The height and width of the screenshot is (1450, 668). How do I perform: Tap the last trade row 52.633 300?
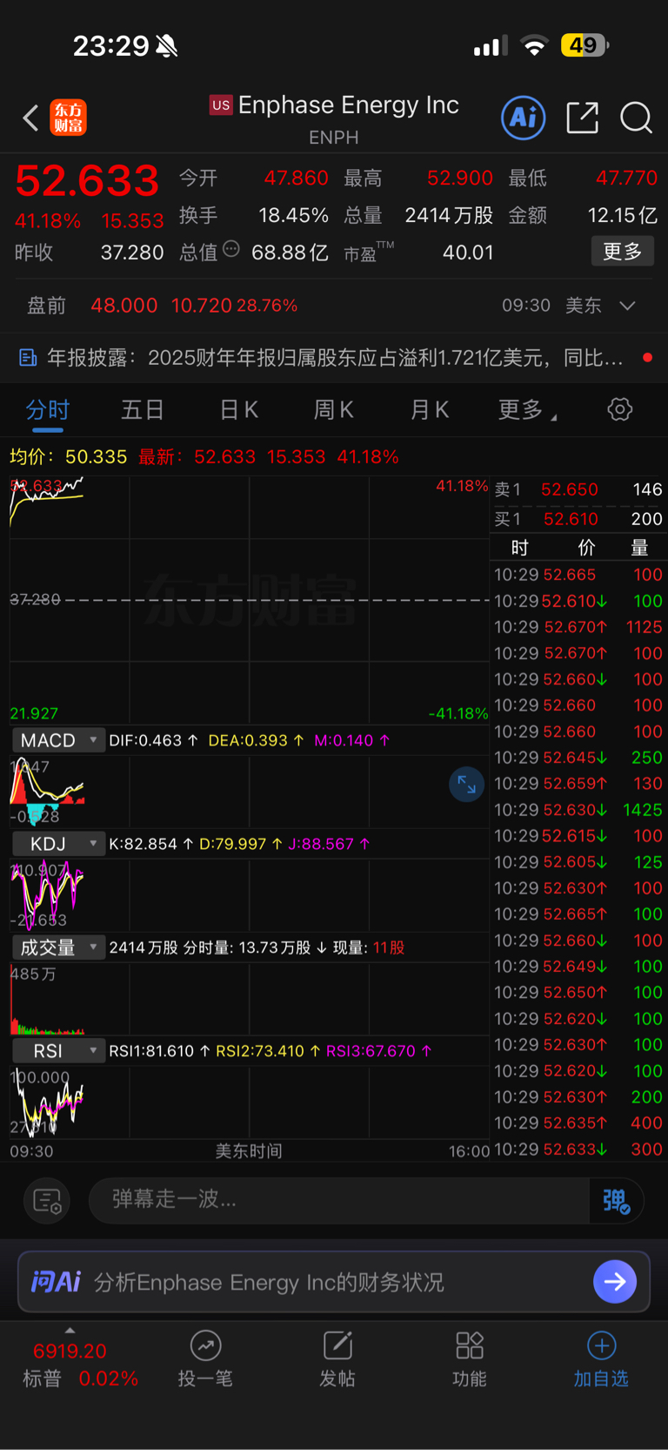(578, 1150)
